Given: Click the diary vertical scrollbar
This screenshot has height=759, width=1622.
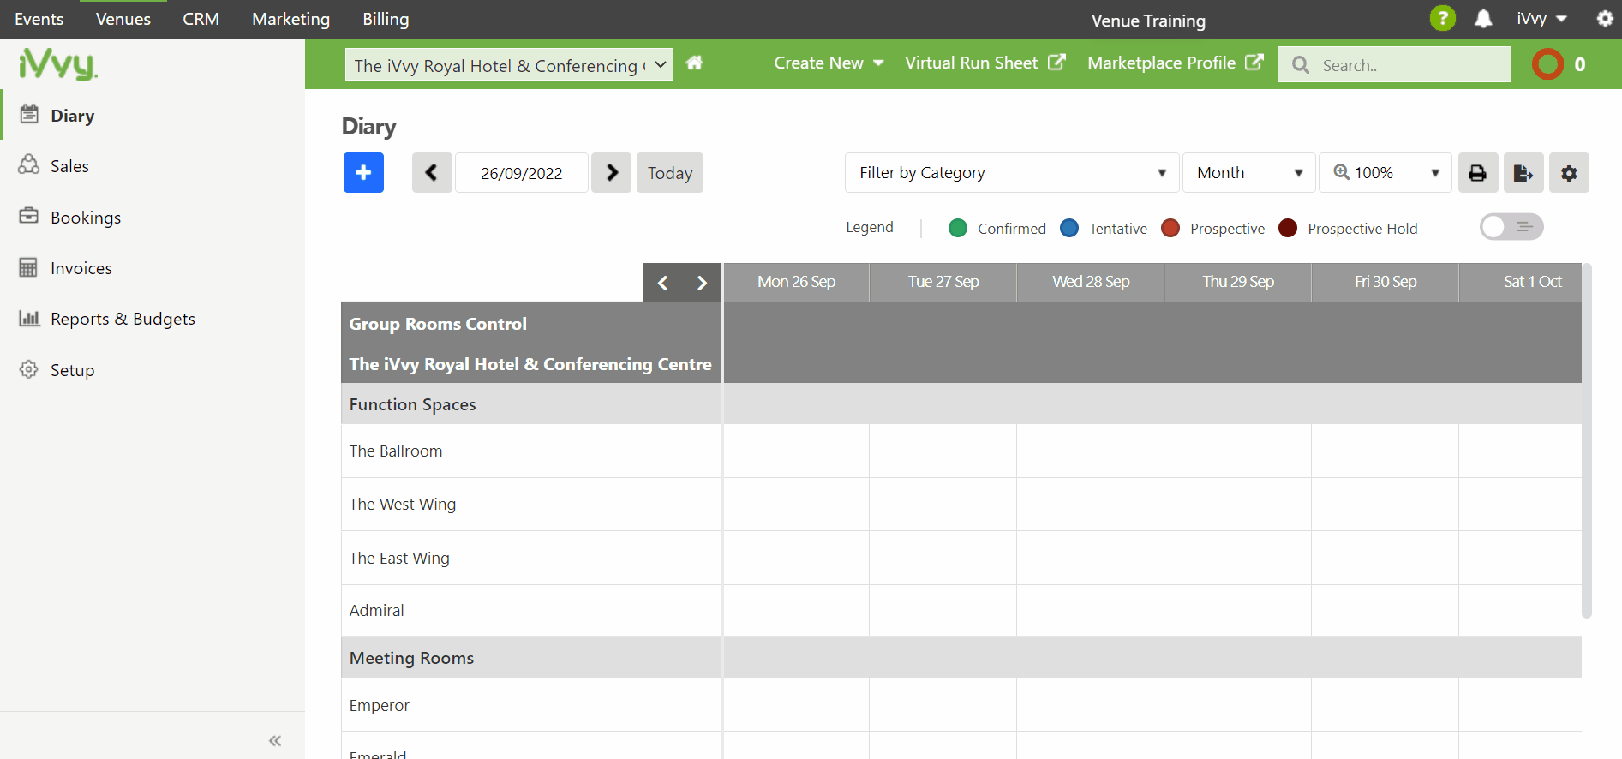Looking at the screenshot, I should coord(1587,441).
